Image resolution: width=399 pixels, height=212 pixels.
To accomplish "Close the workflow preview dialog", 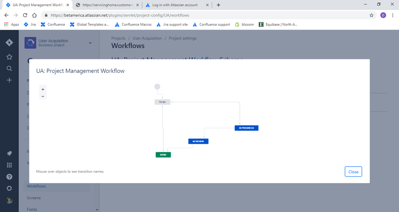I will [353, 172].
